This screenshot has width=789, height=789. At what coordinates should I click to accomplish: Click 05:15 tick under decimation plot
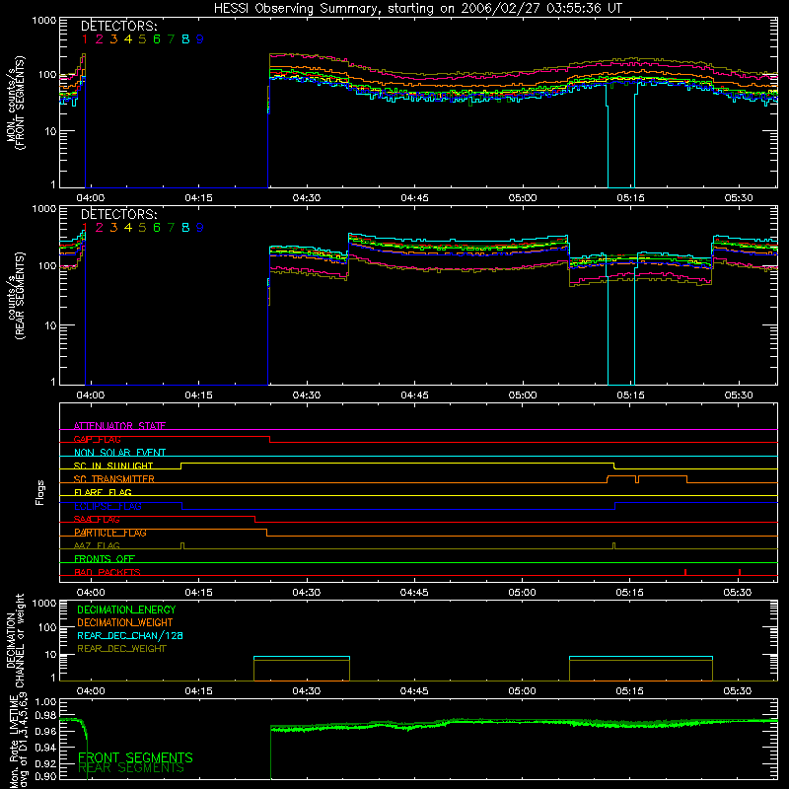(x=630, y=691)
